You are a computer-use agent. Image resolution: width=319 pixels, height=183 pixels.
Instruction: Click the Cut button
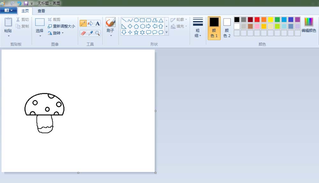22,19
